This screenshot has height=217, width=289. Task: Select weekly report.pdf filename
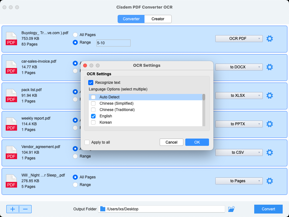click(x=36, y=118)
